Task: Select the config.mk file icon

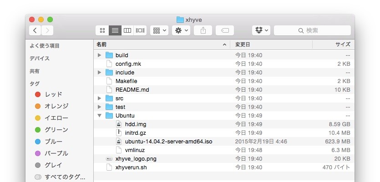Action: pos(109,64)
